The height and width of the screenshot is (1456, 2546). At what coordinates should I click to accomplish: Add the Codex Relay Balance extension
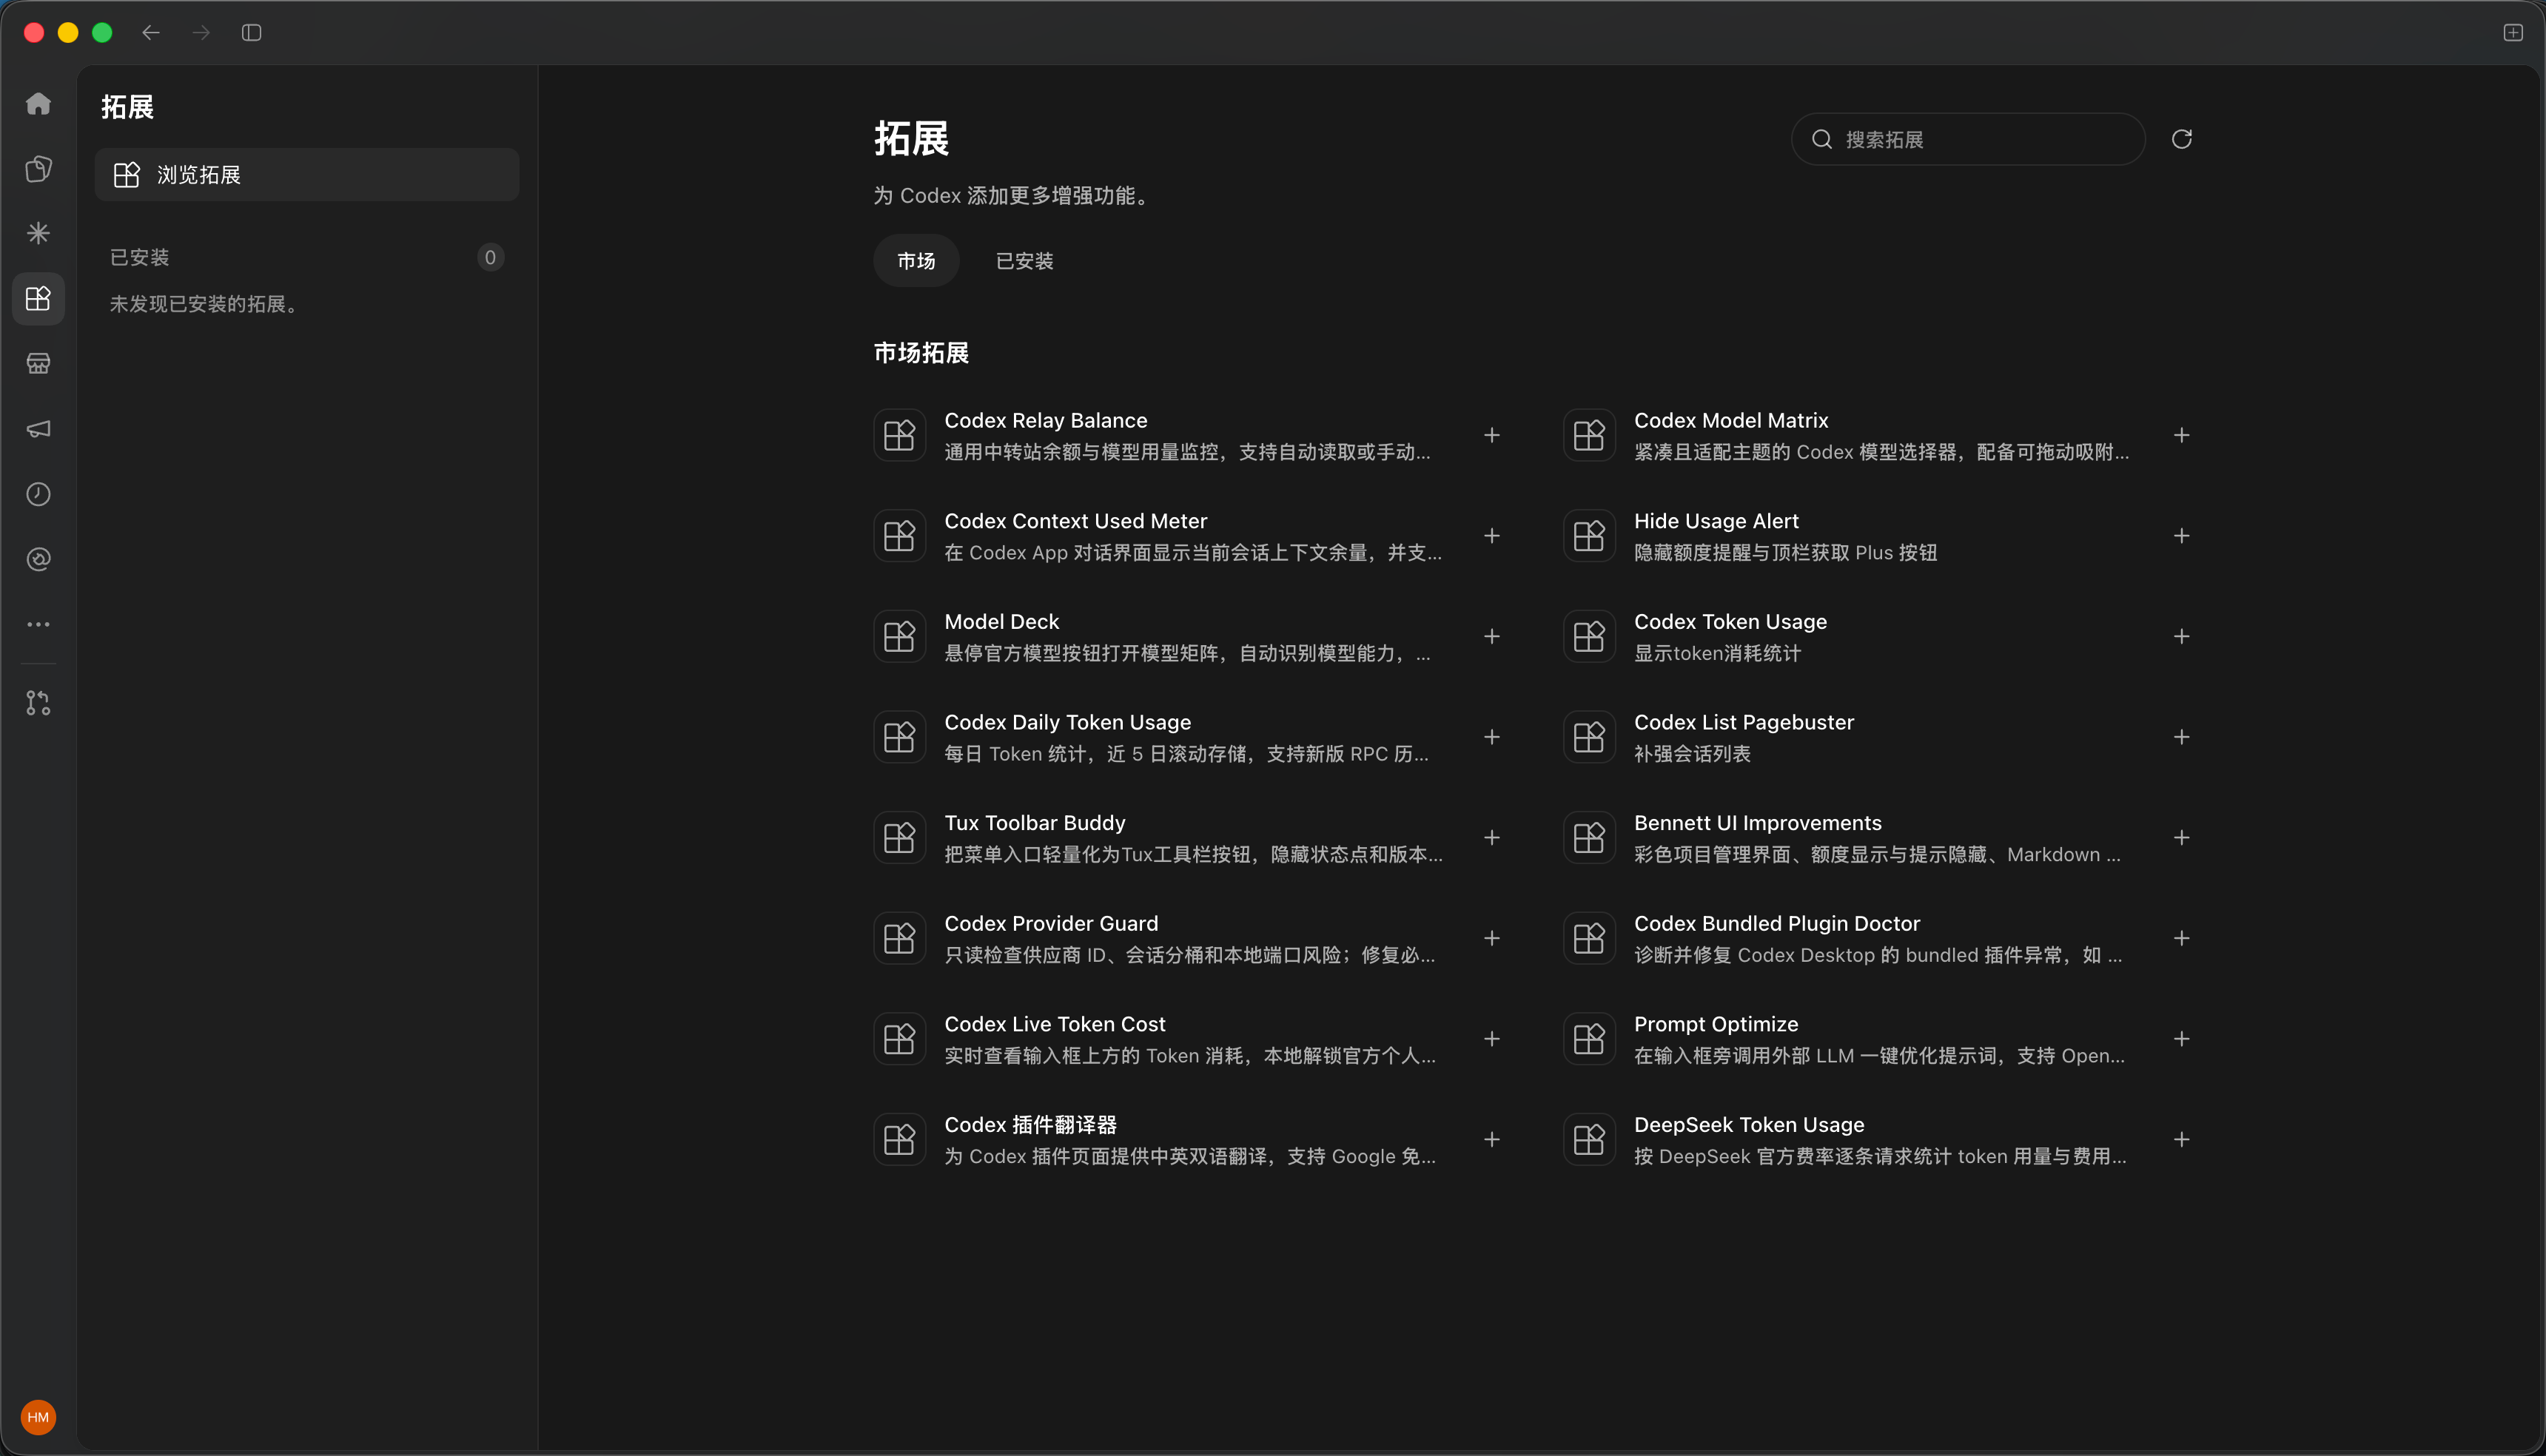coord(1491,435)
